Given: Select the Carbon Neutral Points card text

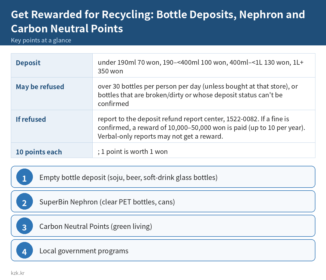Looking at the screenshot, I should (96, 226).
